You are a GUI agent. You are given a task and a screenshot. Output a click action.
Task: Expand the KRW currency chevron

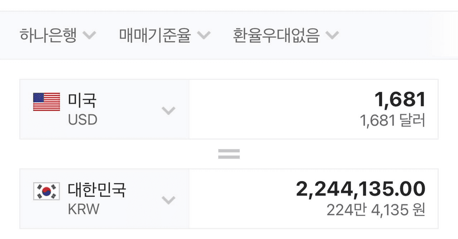[168, 200]
